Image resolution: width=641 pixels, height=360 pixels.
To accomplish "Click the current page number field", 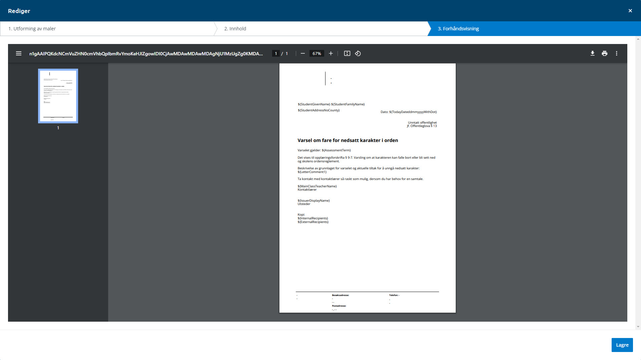I will point(276,53).
